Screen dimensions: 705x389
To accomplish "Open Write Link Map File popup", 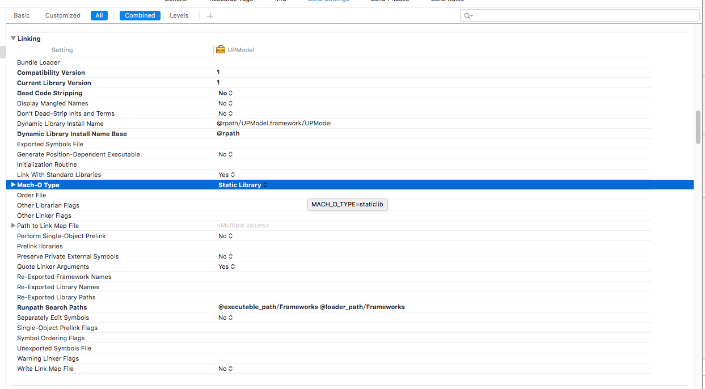I will [x=226, y=369].
